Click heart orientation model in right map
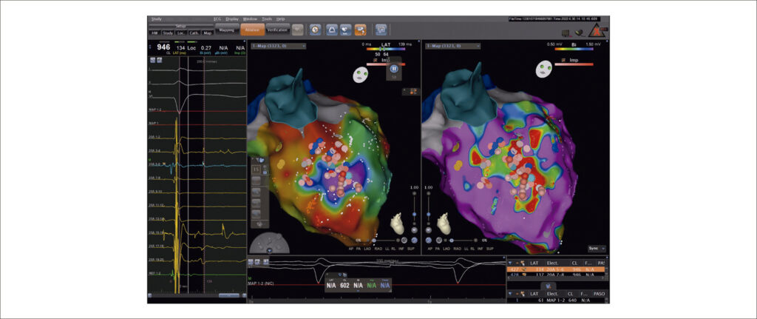 click(x=444, y=224)
